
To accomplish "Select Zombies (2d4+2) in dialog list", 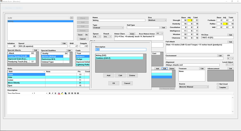I will pyautogui.click(x=119, y=58).
